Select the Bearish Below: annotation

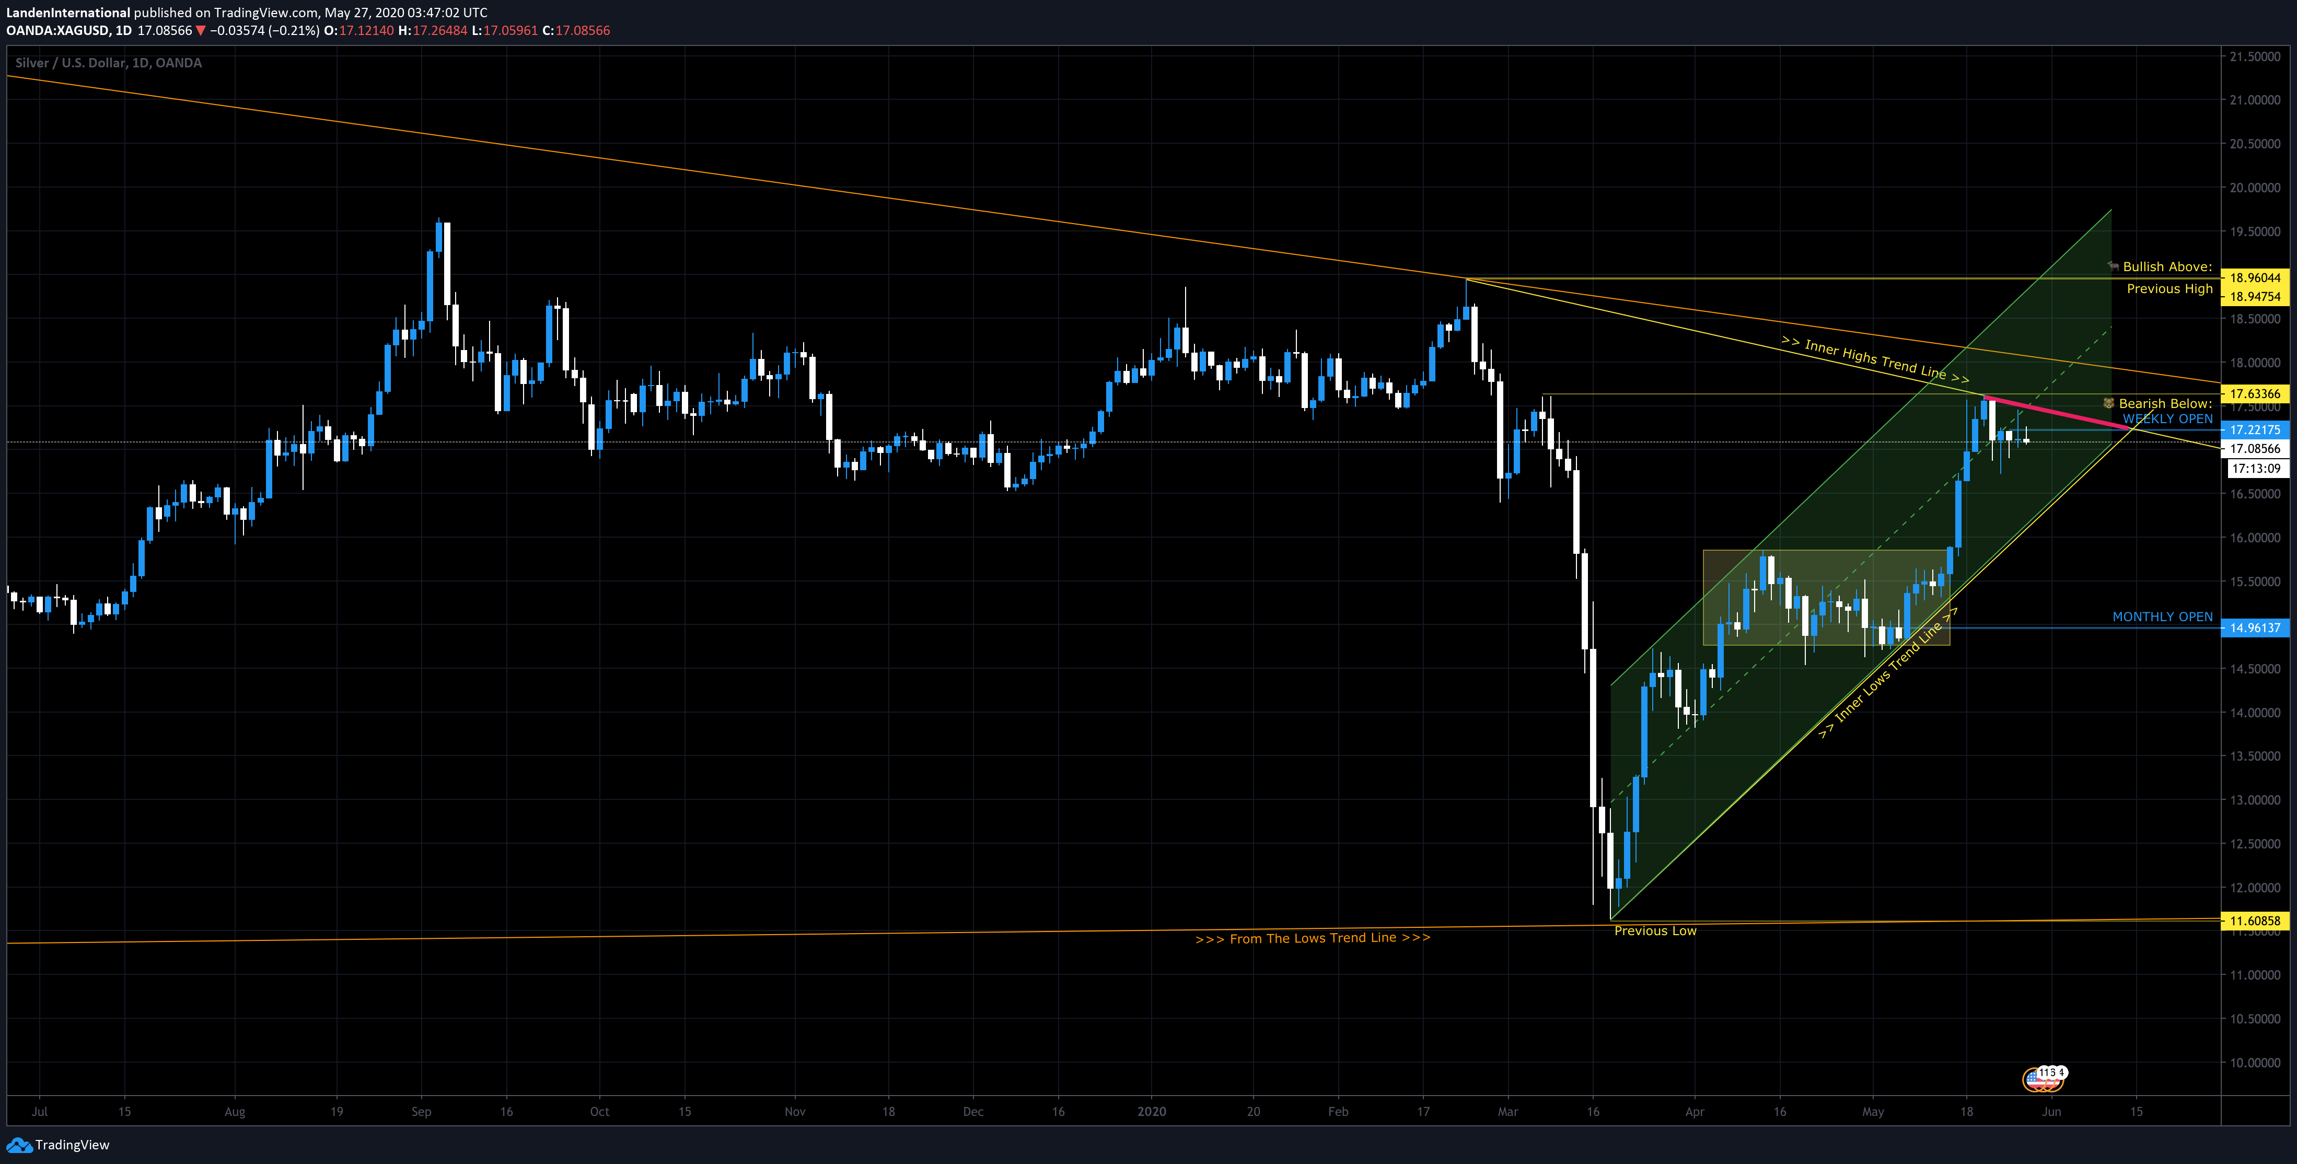click(x=2165, y=404)
